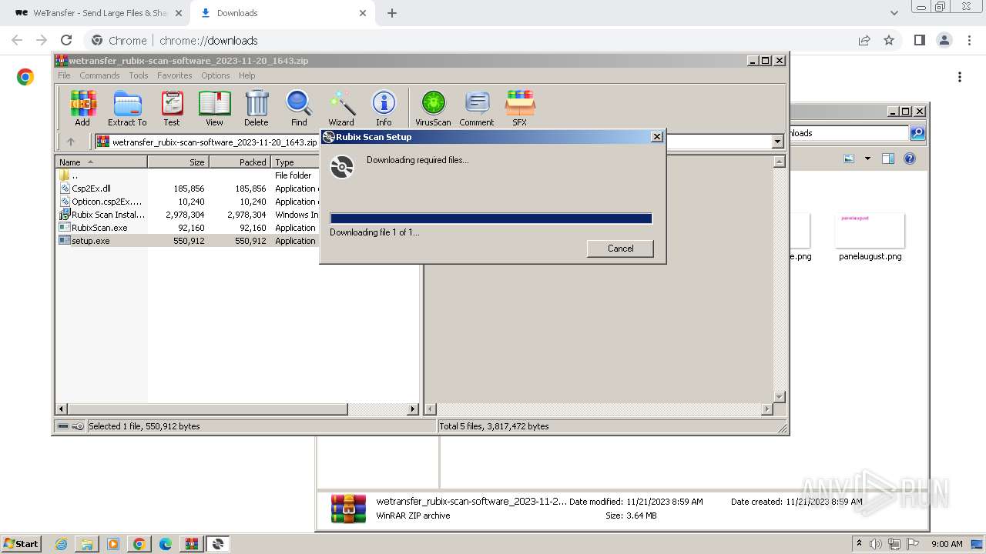
Task: Open the View toolbar icon
Action: click(x=214, y=108)
